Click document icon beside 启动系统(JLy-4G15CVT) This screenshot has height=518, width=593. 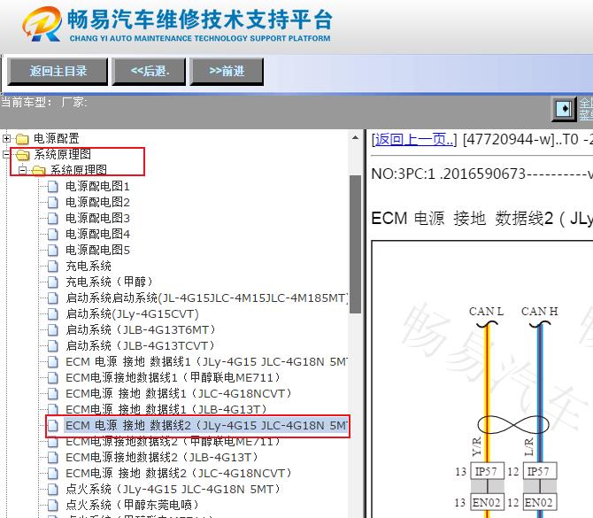pos(53,313)
